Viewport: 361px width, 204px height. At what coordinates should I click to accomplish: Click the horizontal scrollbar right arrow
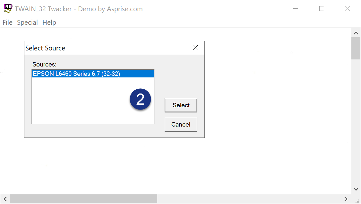(x=346, y=199)
